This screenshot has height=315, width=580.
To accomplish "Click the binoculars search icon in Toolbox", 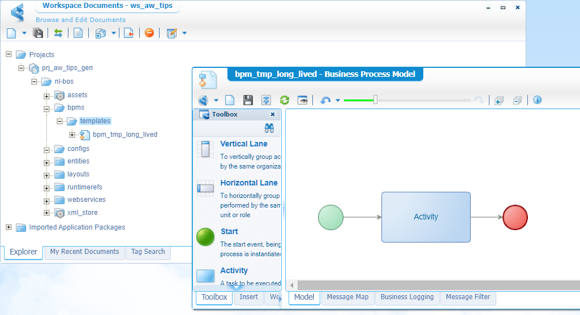I will click(x=269, y=128).
